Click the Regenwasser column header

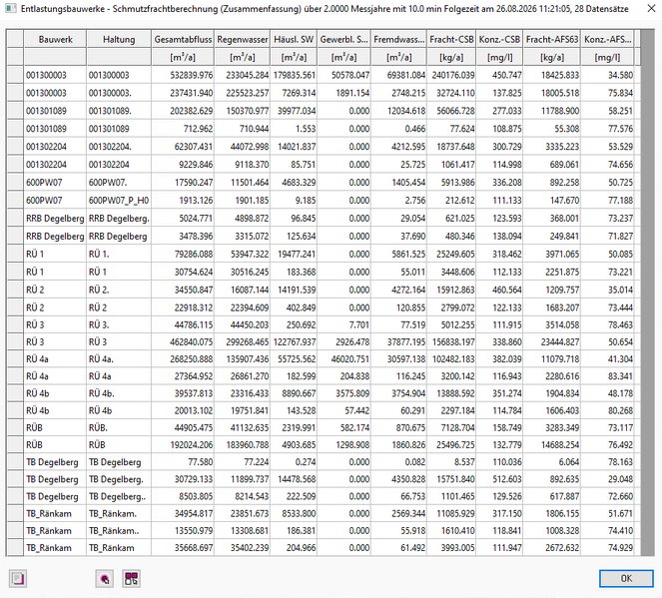(x=243, y=39)
